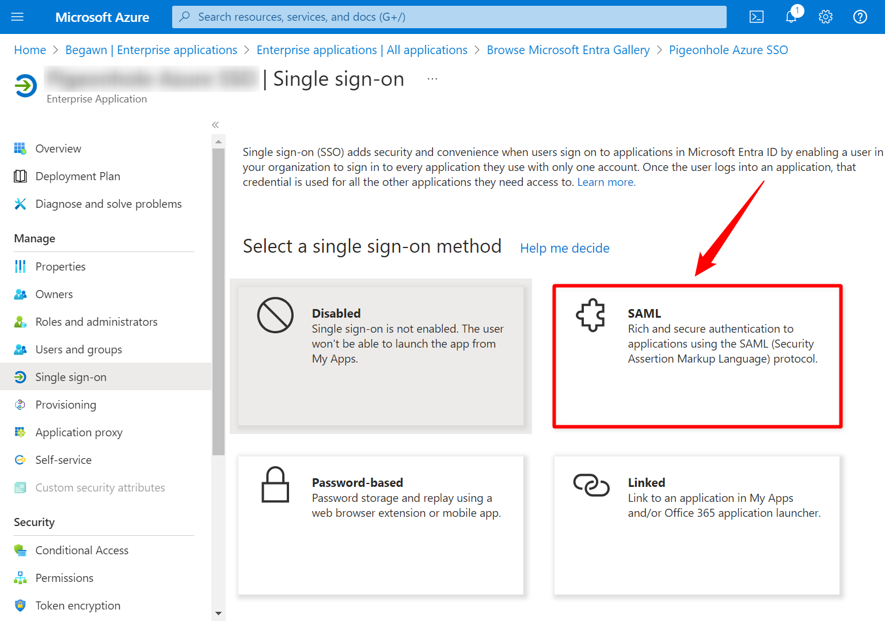
Task: Click the sidebar scrollbar thumb
Action: pyautogui.click(x=218, y=302)
